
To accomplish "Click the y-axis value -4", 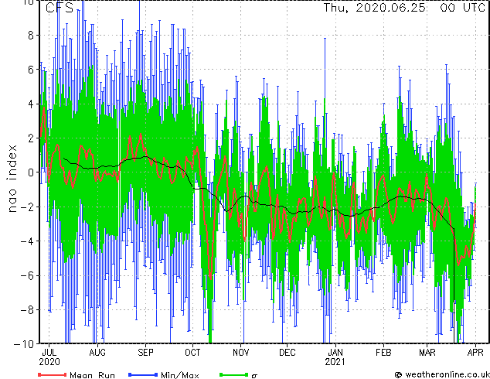I will click(x=27, y=241).
